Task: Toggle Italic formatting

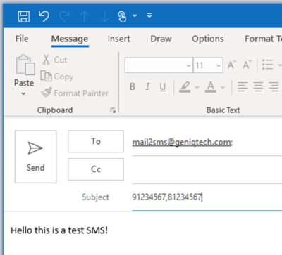Action: (x=147, y=86)
